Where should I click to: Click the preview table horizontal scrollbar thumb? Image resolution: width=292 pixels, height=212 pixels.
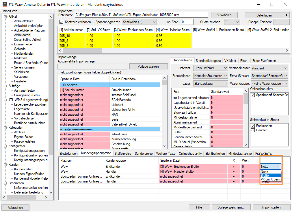82,51
